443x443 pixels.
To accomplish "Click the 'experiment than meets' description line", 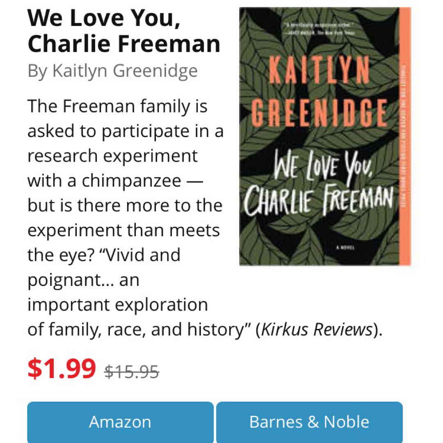I will [x=123, y=230].
